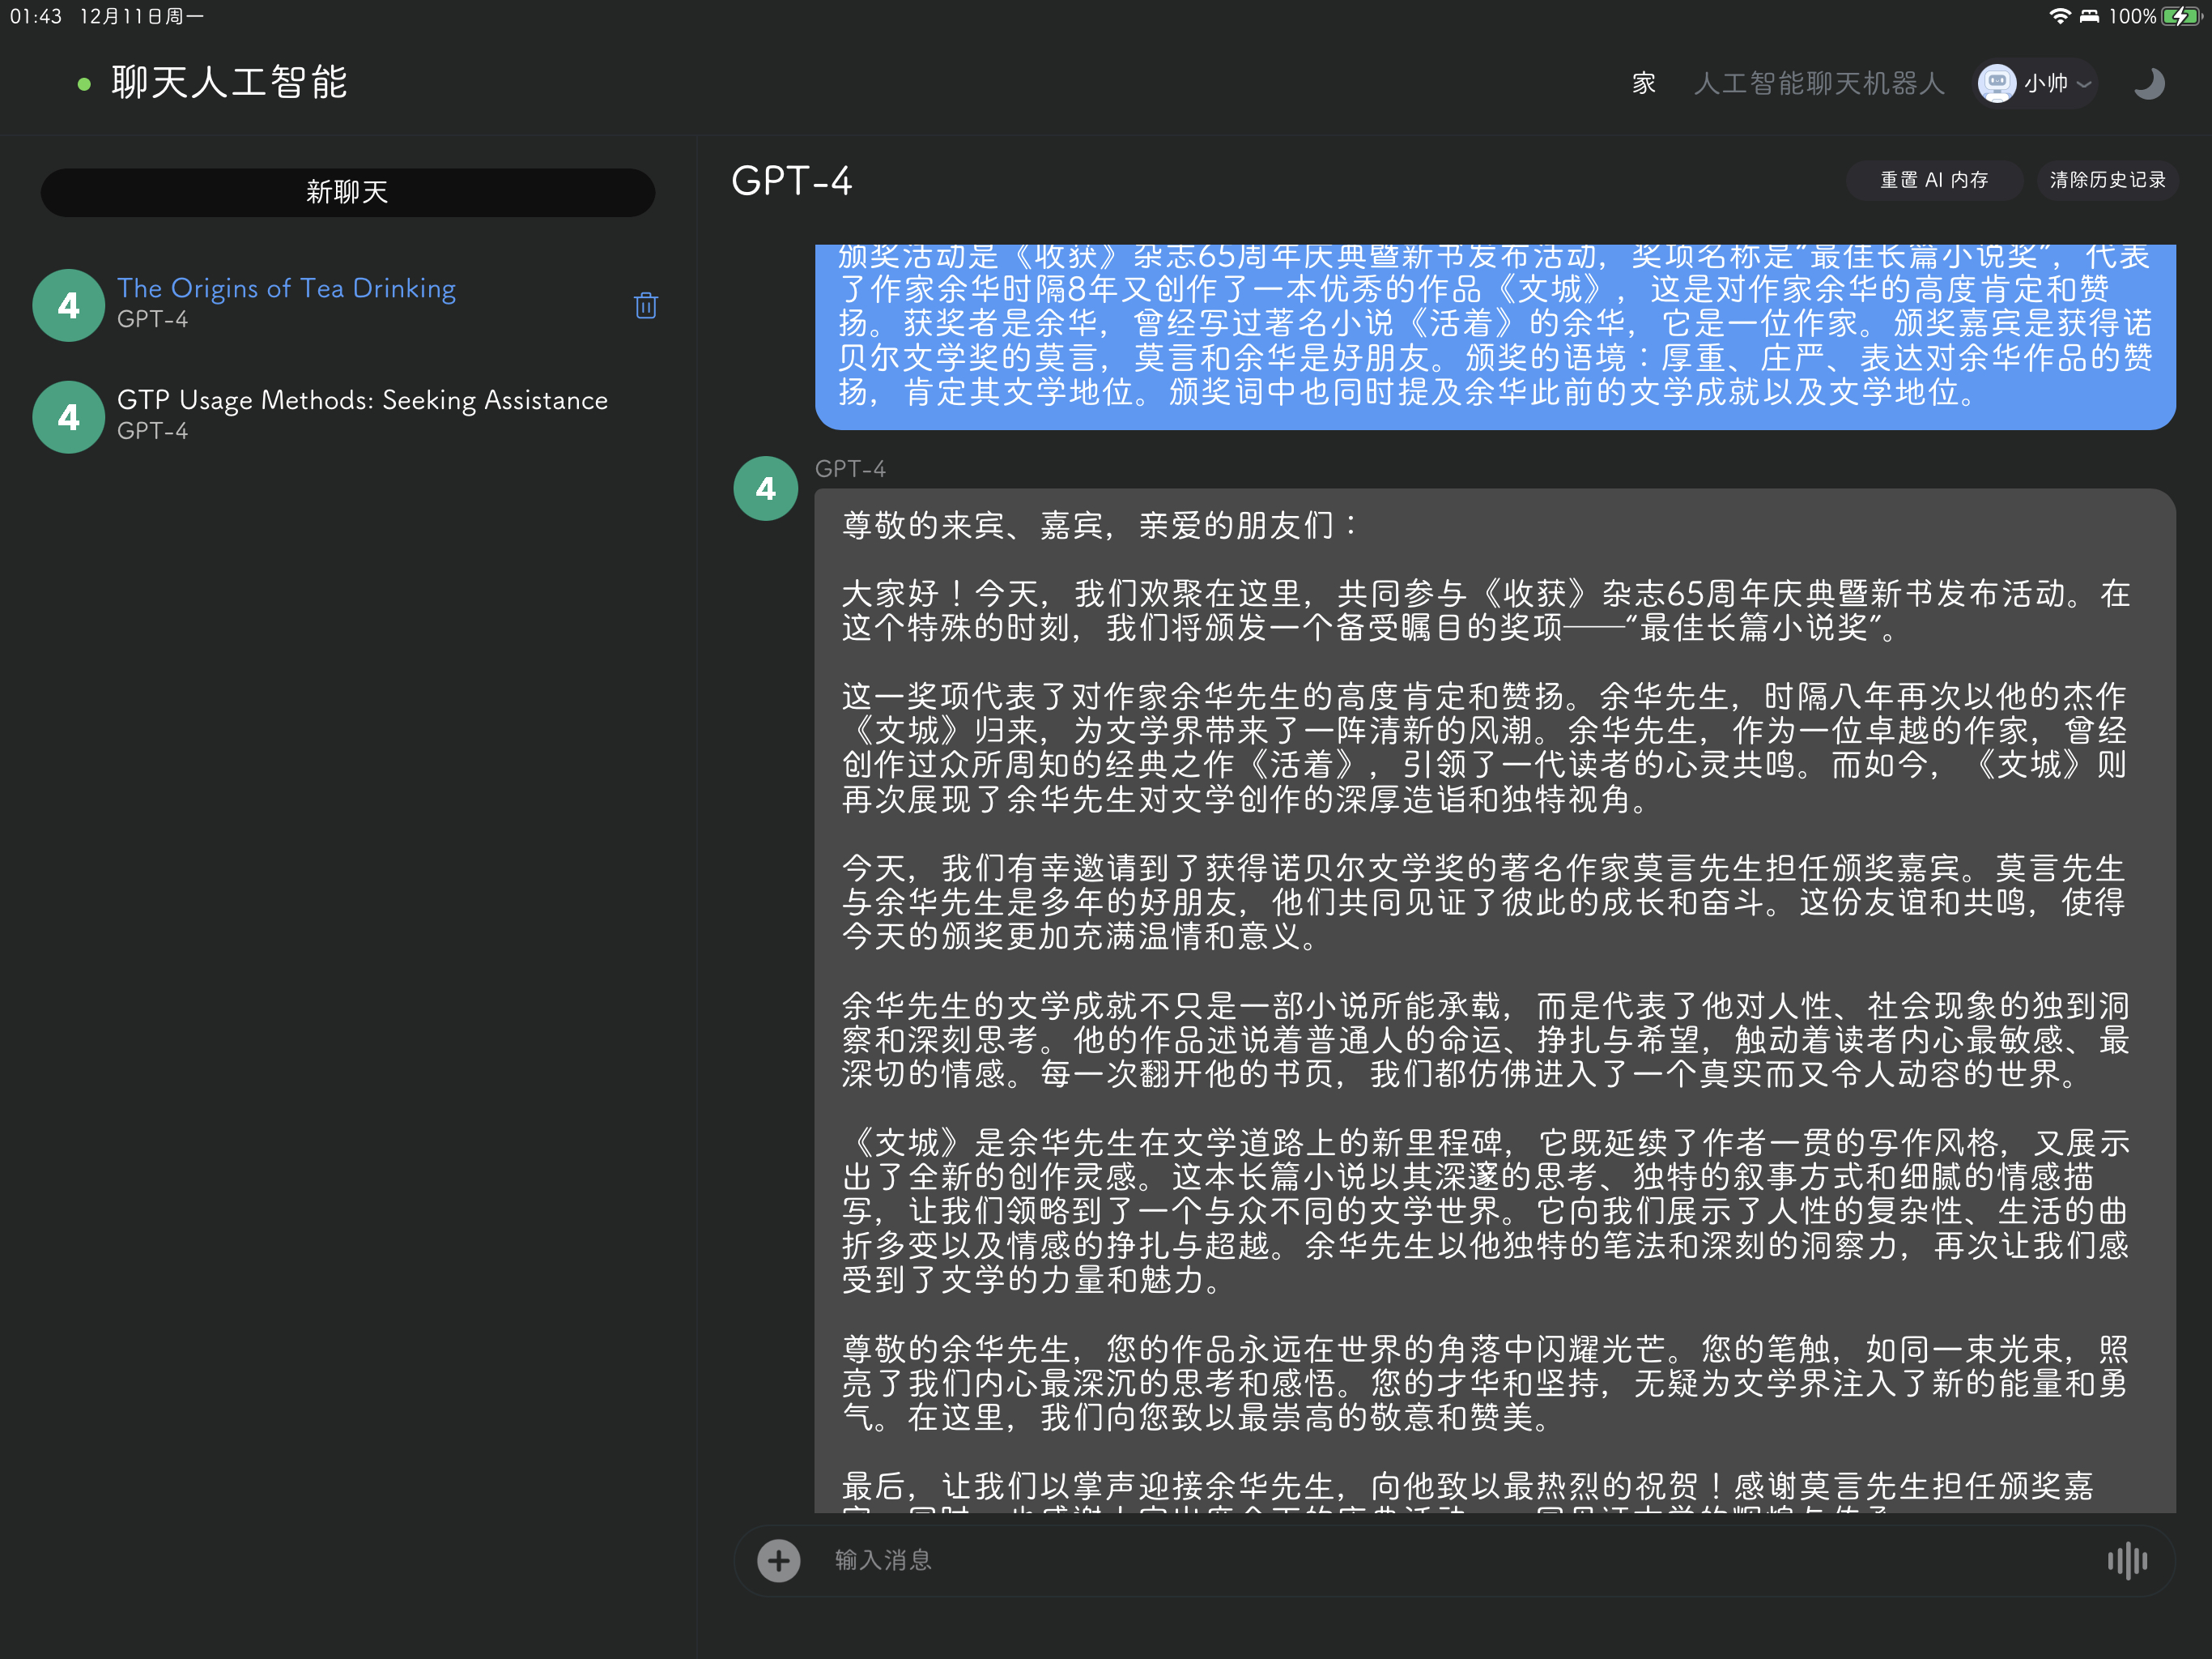This screenshot has width=2212, height=1659.
Task: Delete The Origins of Tea Drinking chat
Action: [645, 305]
